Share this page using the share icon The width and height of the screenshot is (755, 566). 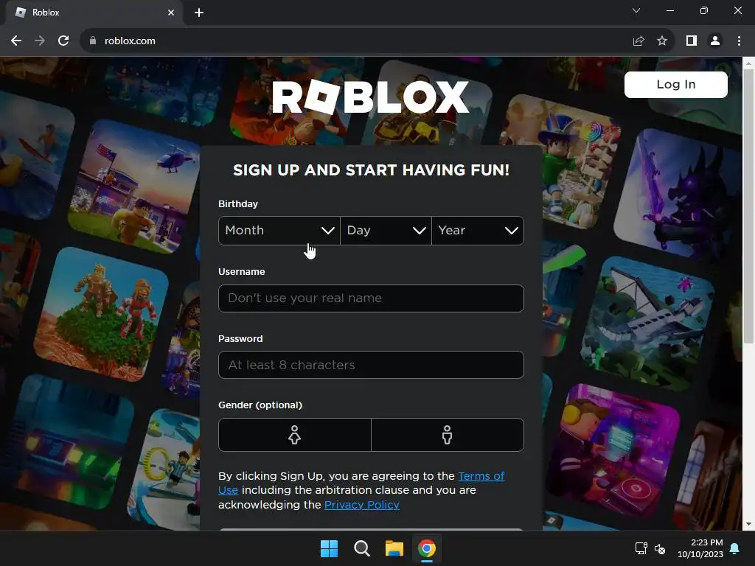coord(639,41)
